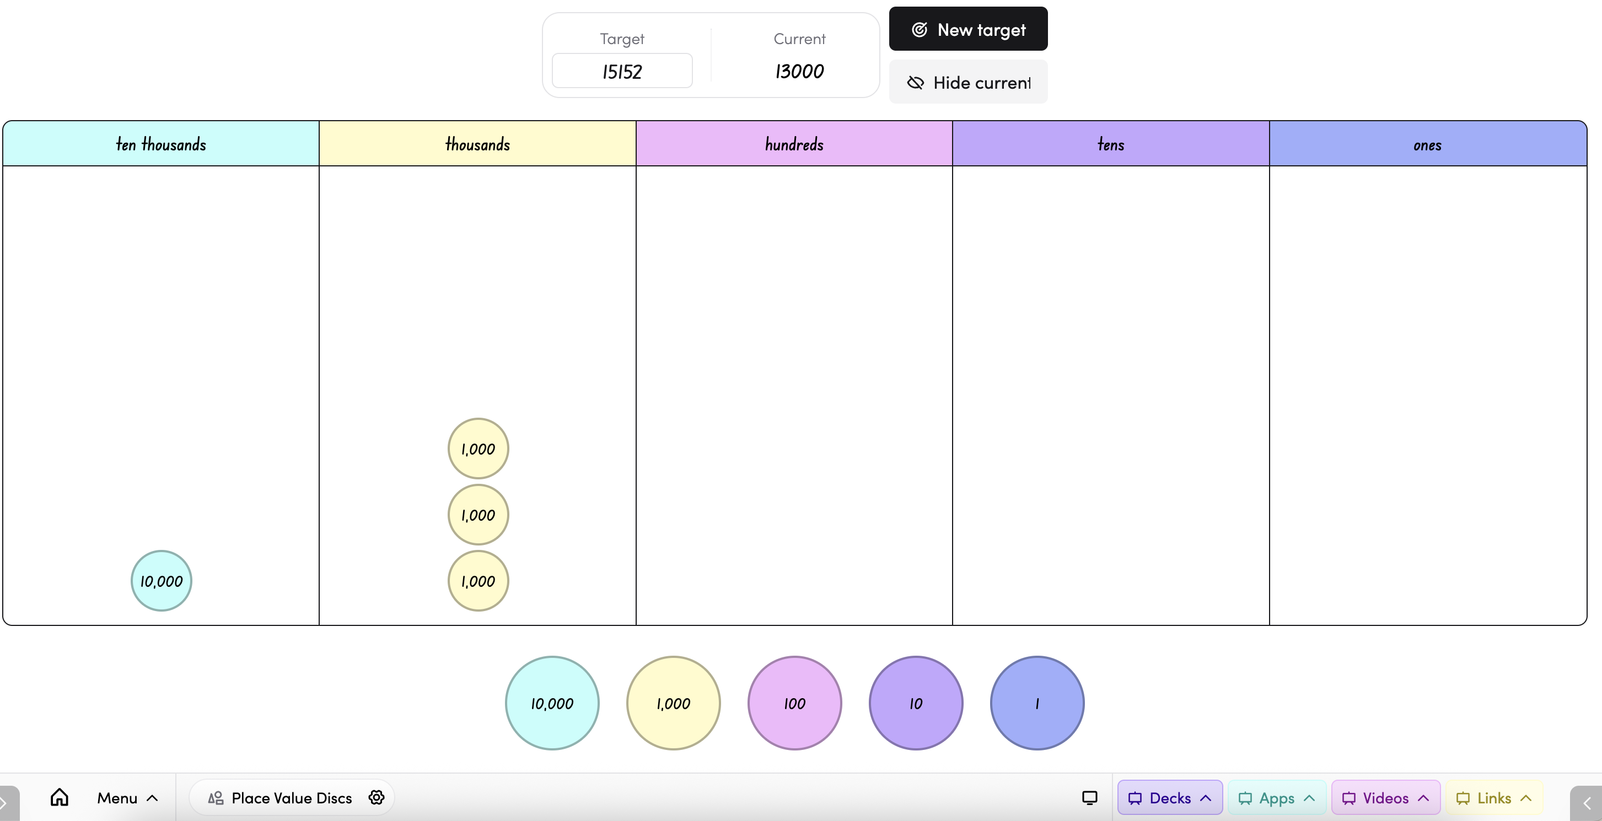Viewport: 1602px width, 821px height.
Task: Open the Links menu
Action: (1493, 797)
